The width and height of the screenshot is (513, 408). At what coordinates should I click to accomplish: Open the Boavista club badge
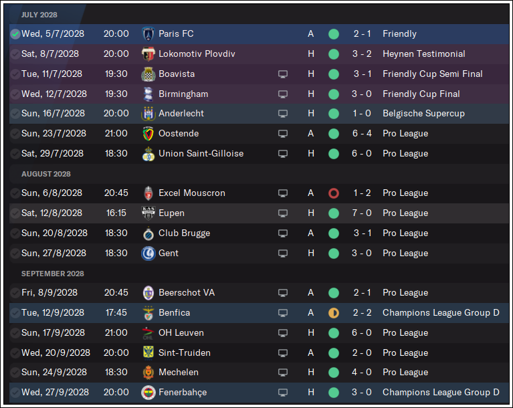click(x=148, y=74)
